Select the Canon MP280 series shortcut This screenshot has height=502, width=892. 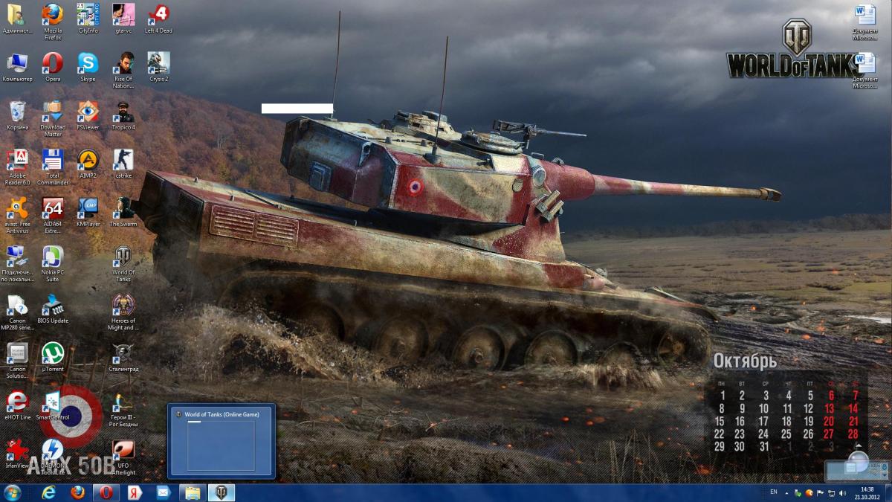click(x=17, y=312)
